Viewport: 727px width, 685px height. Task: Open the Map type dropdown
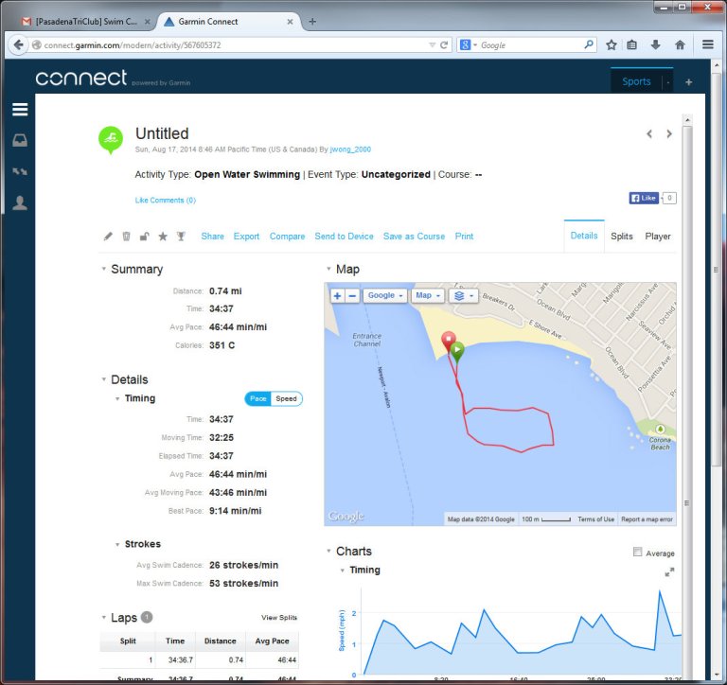(428, 296)
